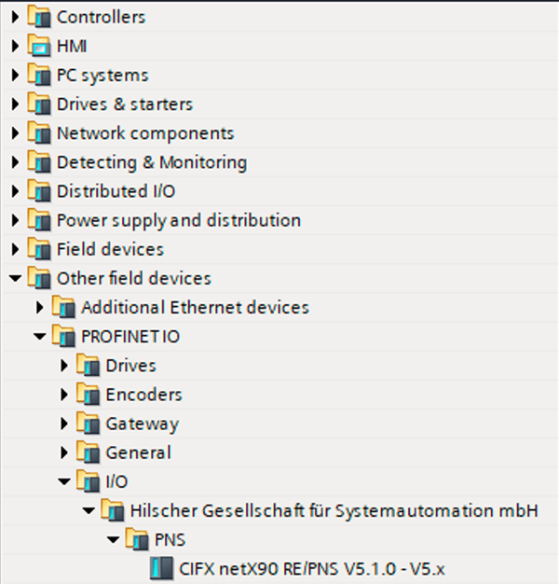Click the Controllers folder icon
This screenshot has width=559, height=584.
pos(39,17)
